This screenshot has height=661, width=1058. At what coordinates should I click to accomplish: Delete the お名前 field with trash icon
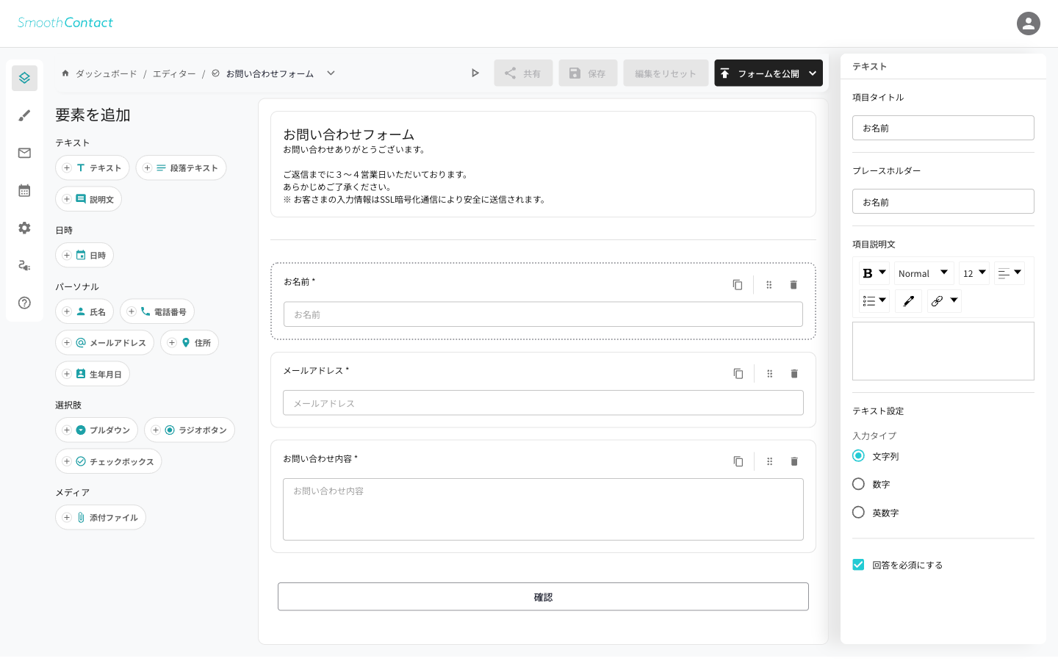794,285
